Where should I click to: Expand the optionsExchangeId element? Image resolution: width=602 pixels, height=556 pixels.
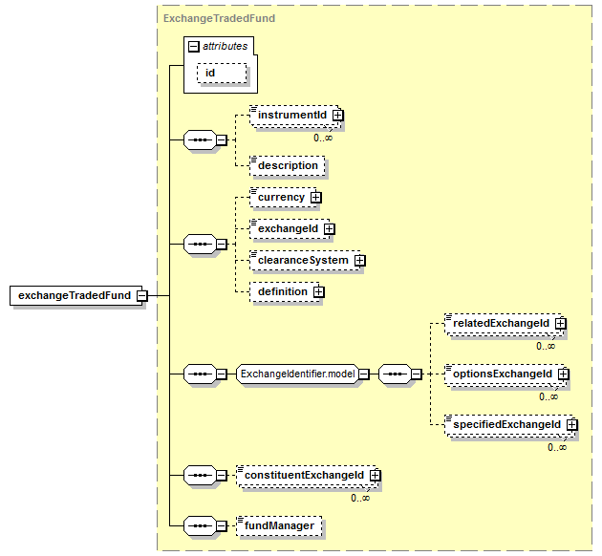click(564, 374)
